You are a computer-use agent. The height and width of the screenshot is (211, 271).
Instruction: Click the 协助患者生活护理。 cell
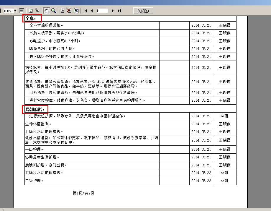coord(92,157)
